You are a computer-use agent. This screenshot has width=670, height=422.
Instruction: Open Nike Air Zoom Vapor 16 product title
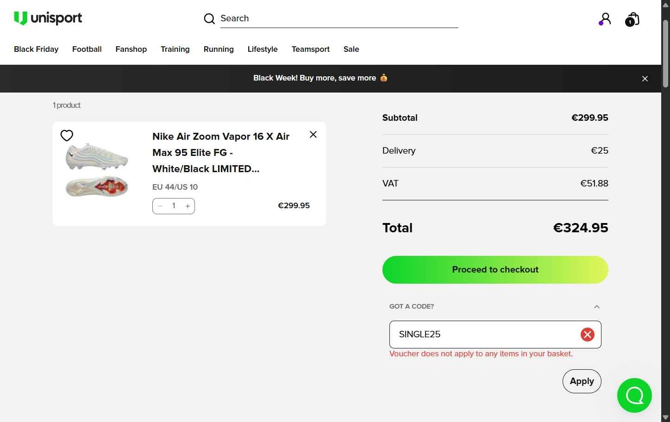click(221, 153)
